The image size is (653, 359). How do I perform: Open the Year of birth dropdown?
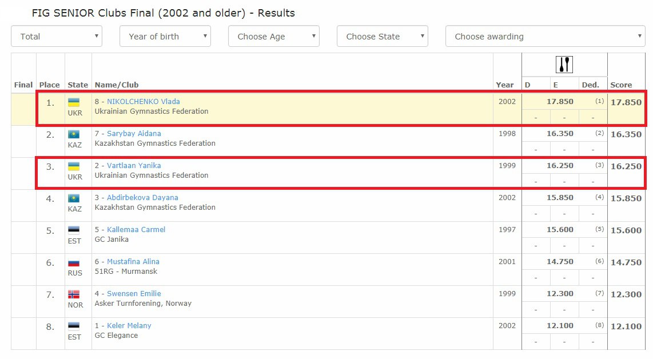165,37
